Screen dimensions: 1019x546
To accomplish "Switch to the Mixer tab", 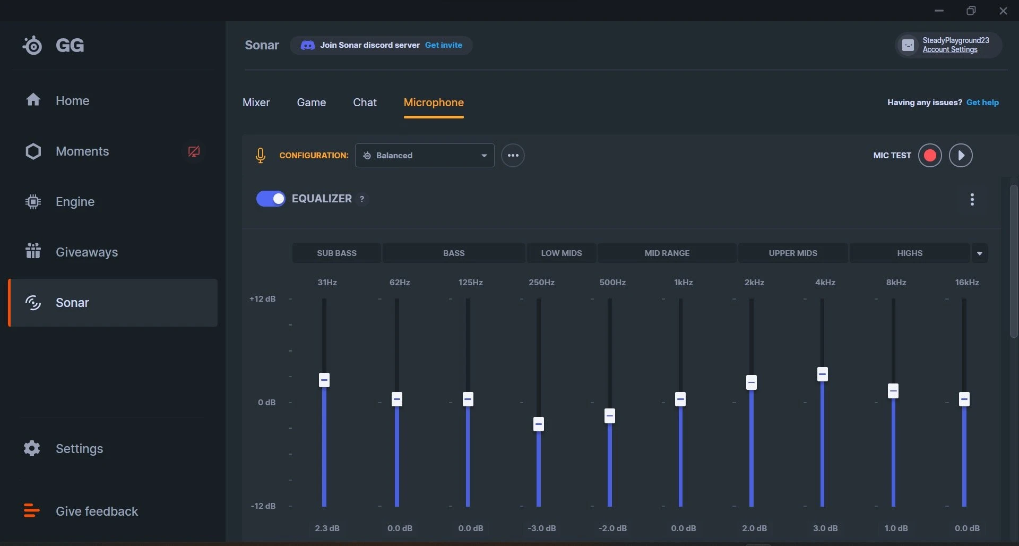I will 256,103.
